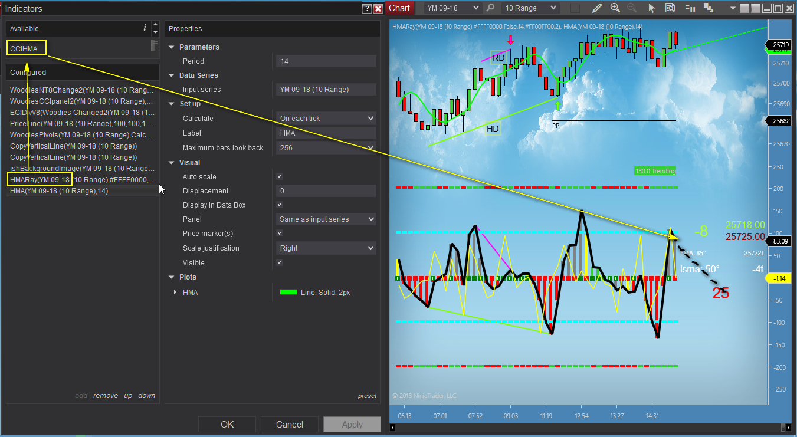The height and width of the screenshot is (437, 797).
Task: Collapse the Data Series section
Action: [172, 75]
